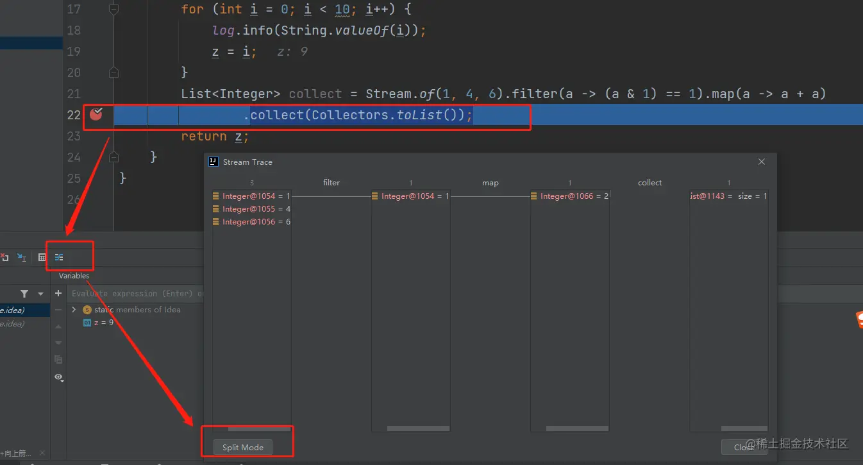Viewport: 863px width, 465px height.
Task: Close the Stream Trace dialog with X
Action: pyautogui.click(x=762, y=162)
